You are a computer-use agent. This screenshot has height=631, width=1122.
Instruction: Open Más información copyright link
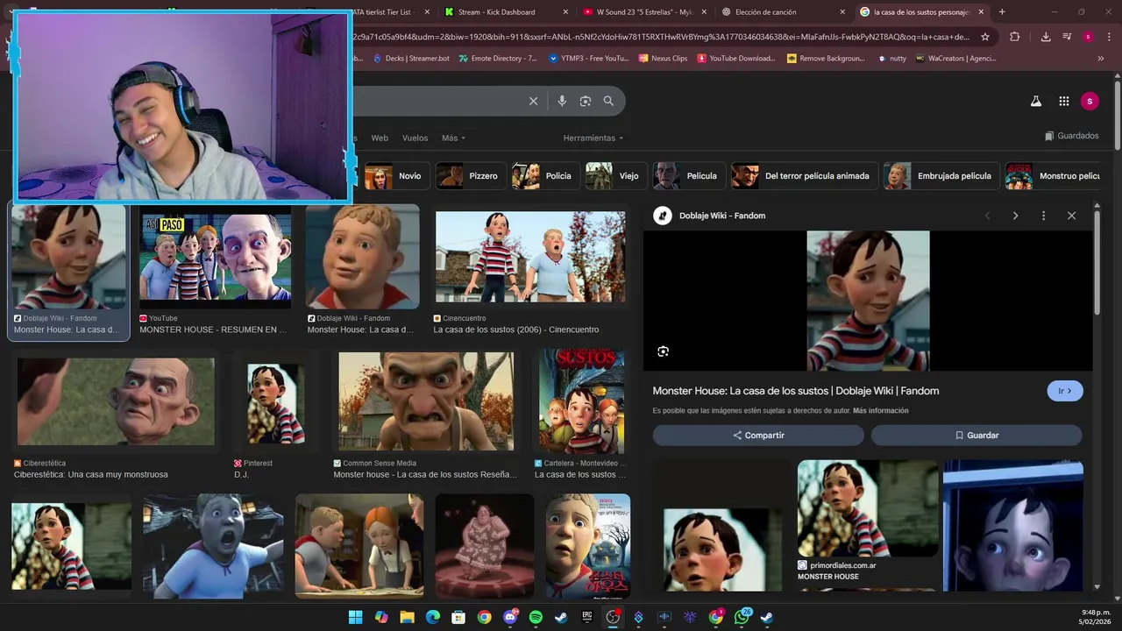tap(880, 411)
